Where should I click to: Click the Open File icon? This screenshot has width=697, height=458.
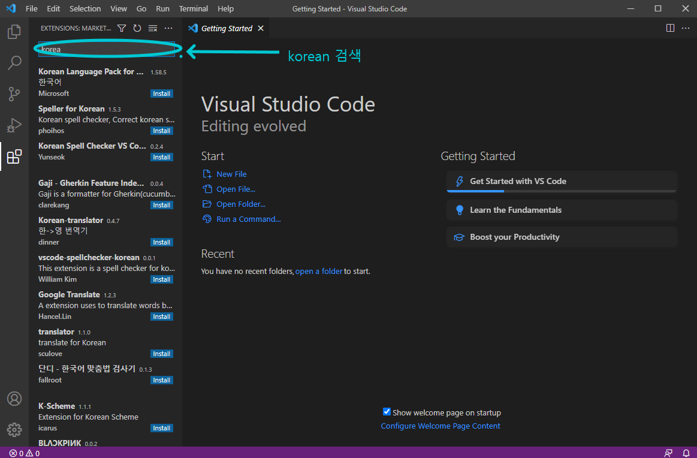[x=207, y=189]
